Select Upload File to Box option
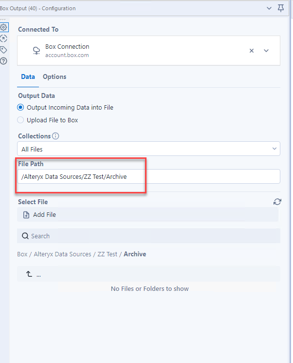293x363 pixels. click(20, 120)
